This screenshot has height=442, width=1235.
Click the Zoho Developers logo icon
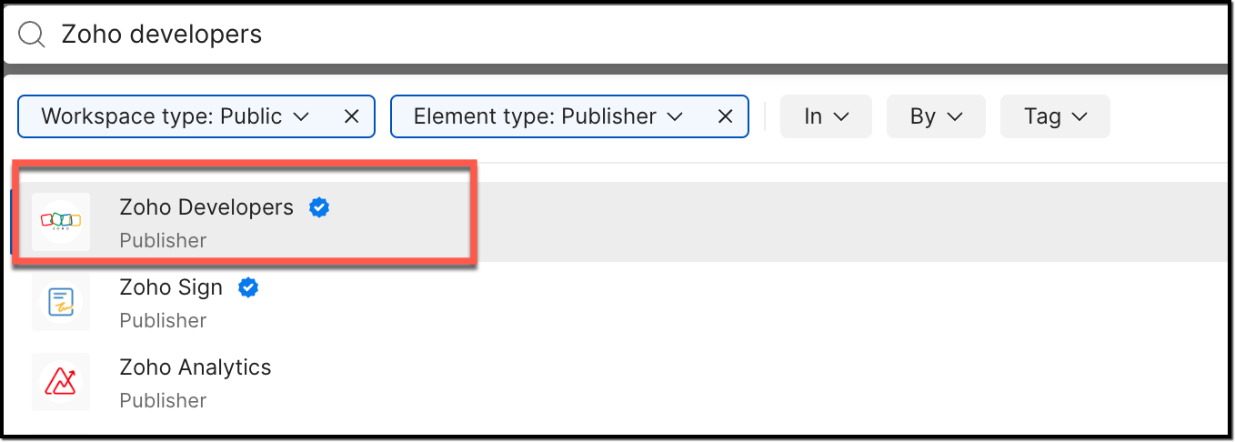point(61,221)
